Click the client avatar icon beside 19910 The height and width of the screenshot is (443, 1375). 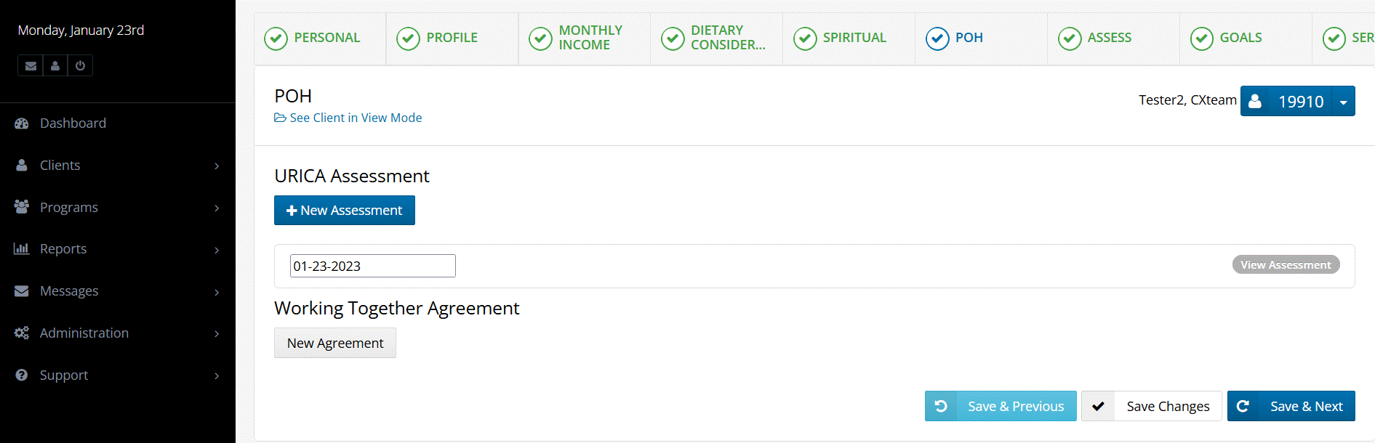[x=1255, y=102]
